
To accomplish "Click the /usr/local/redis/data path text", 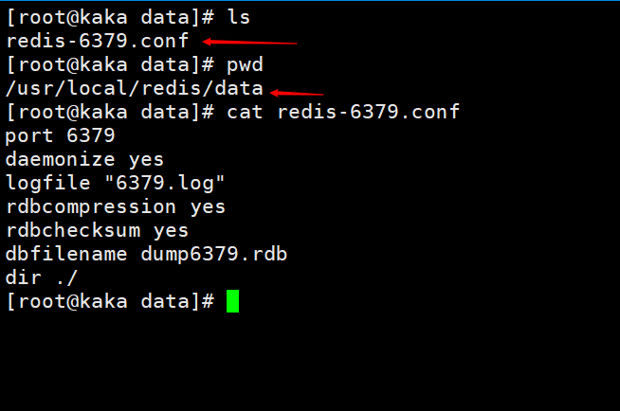I will (x=135, y=88).
